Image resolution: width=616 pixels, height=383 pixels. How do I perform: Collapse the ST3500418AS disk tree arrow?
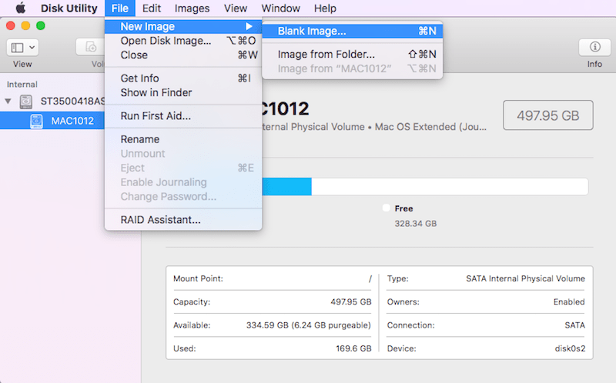[8, 102]
